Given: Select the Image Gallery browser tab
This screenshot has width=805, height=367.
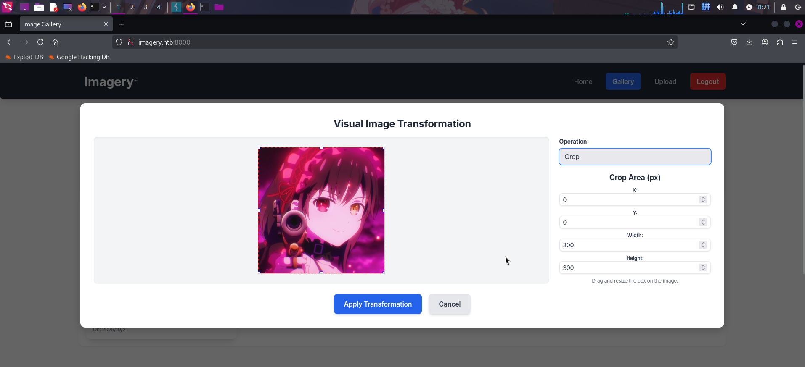Looking at the screenshot, I should [x=66, y=24].
